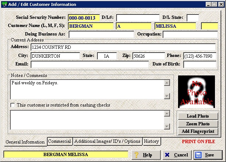This screenshot has width=226, height=162.
Task: Close the customer information window
Action: click(221, 4)
